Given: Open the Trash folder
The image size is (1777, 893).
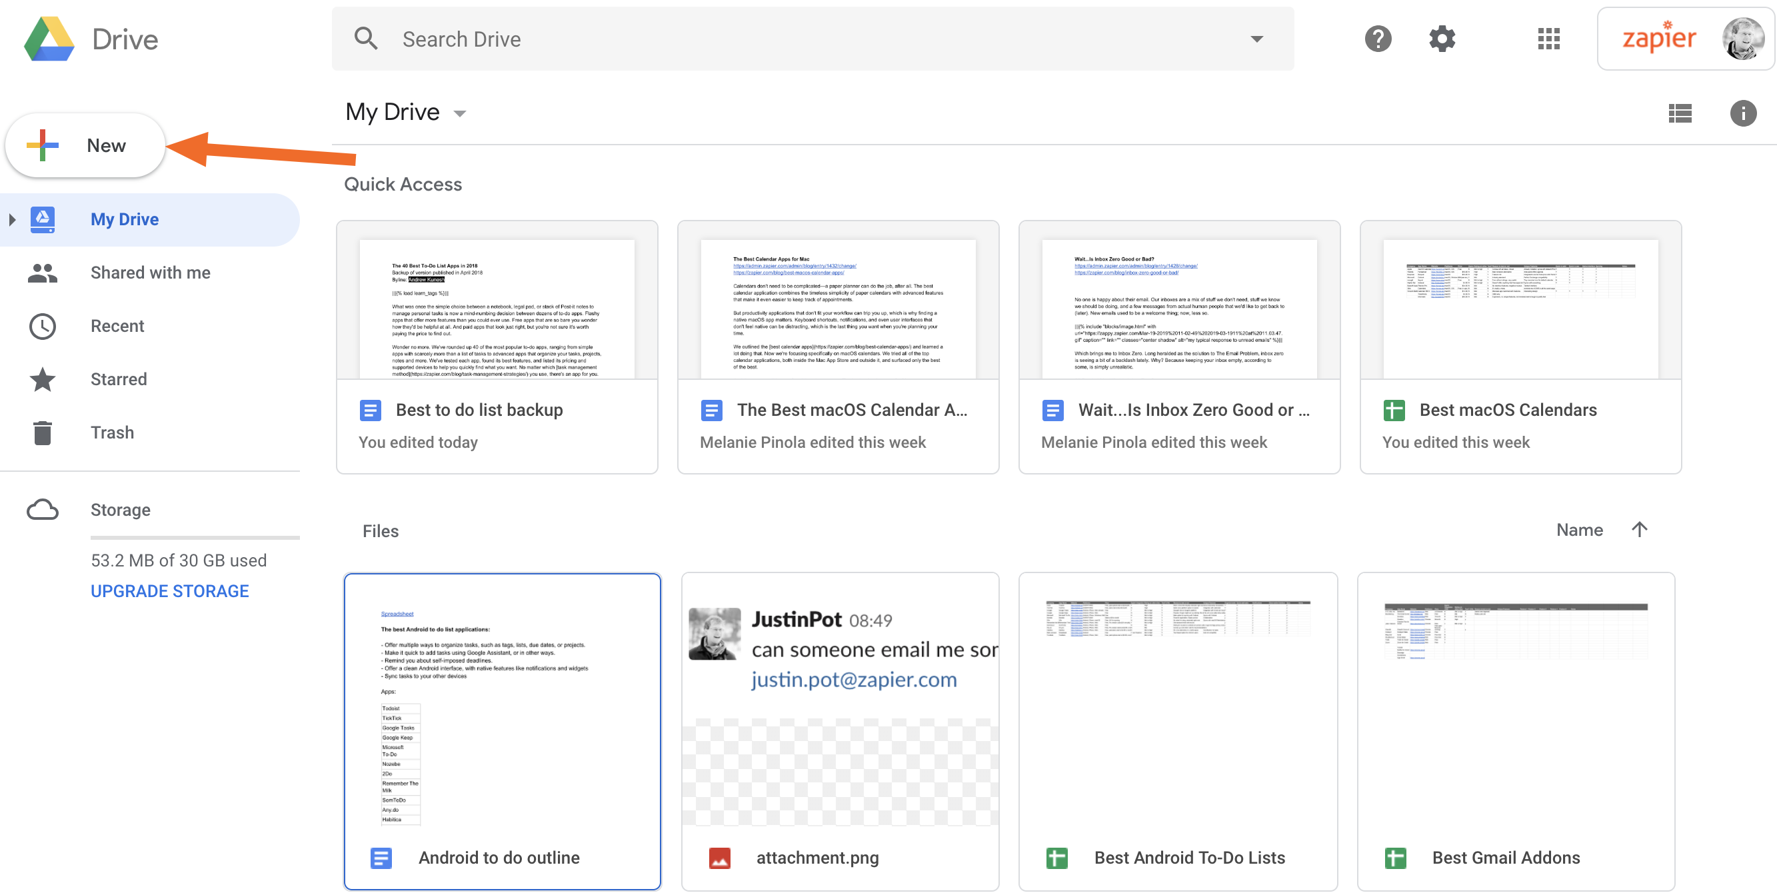Looking at the screenshot, I should click(x=112, y=433).
